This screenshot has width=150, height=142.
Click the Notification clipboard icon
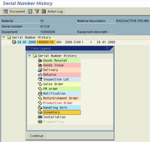coord(40,93)
